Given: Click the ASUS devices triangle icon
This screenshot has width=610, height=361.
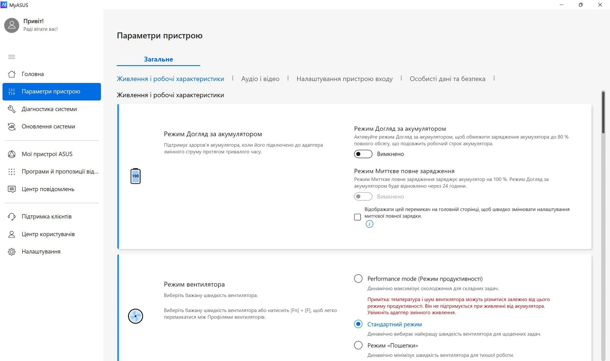Looking at the screenshot, I should (12, 154).
